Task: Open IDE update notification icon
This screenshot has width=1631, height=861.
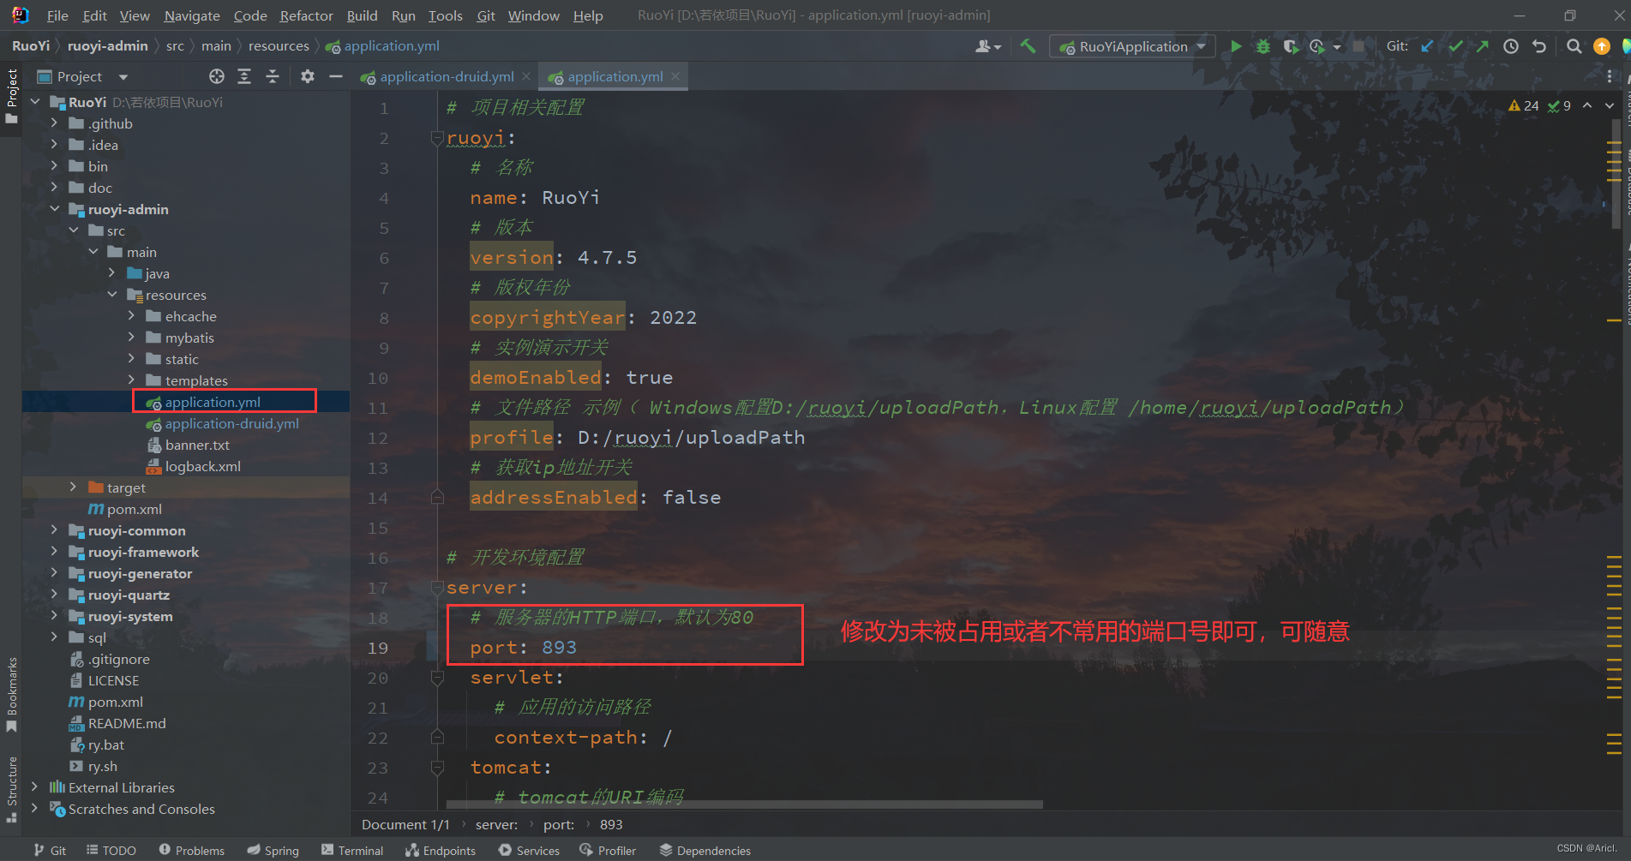Action: [1601, 46]
